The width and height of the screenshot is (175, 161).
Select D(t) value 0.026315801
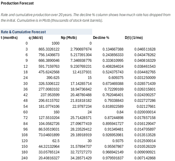pos(145,89)
